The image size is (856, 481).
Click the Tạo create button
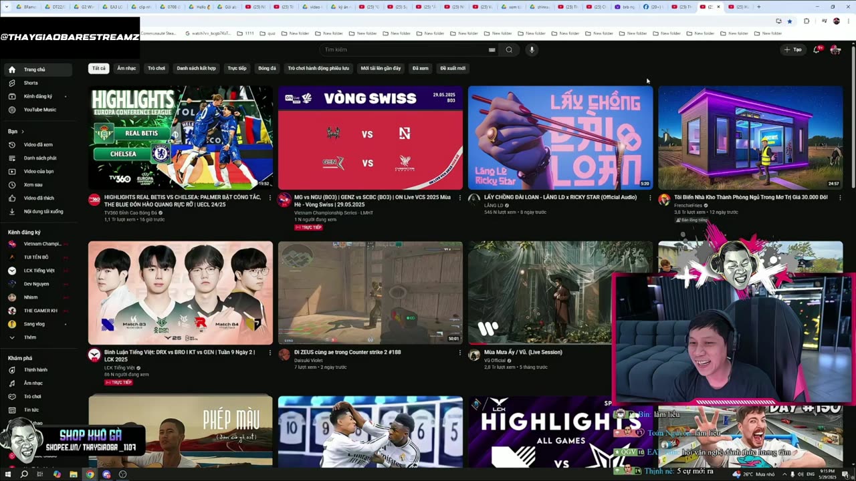click(793, 49)
